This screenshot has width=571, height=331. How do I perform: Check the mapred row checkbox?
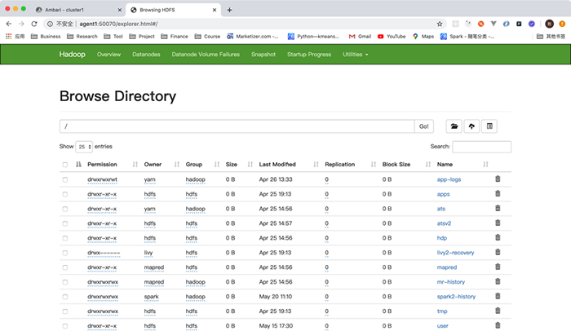click(64, 267)
